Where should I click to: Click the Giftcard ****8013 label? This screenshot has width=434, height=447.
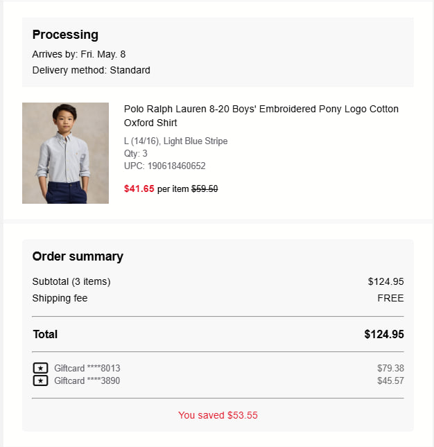87,368
